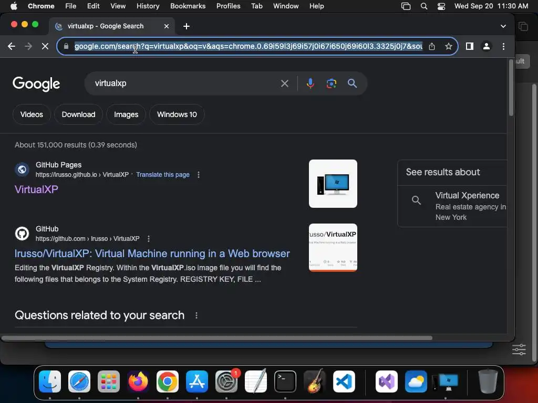Open the Bookmarks menu
Image resolution: width=538 pixels, height=403 pixels.
pos(188,6)
